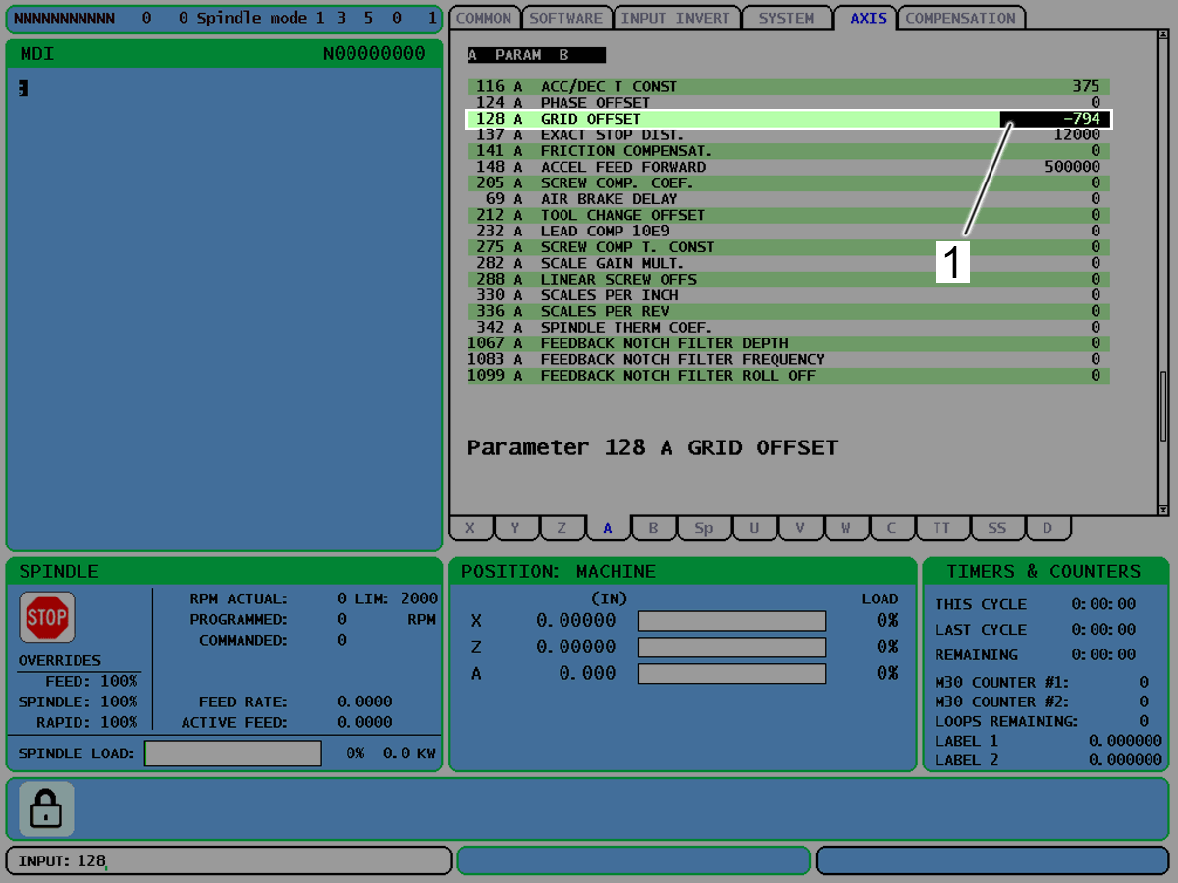Open the Sp spindle axis tab

pyautogui.click(x=704, y=528)
